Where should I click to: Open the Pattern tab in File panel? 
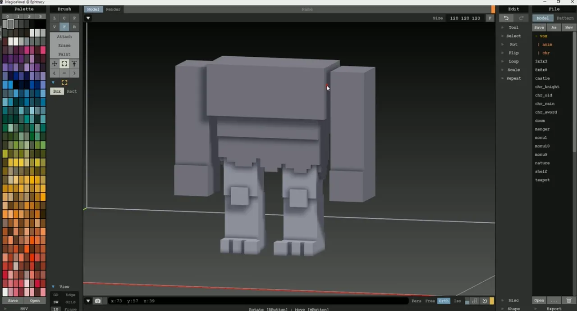pos(565,18)
